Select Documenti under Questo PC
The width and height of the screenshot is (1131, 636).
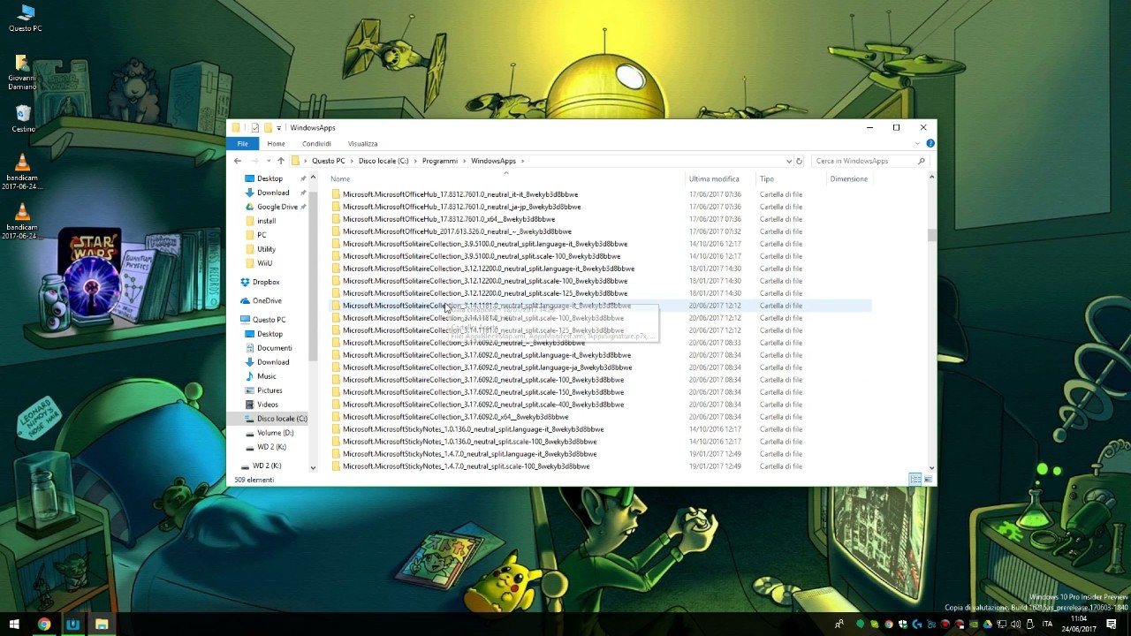[x=274, y=348]
